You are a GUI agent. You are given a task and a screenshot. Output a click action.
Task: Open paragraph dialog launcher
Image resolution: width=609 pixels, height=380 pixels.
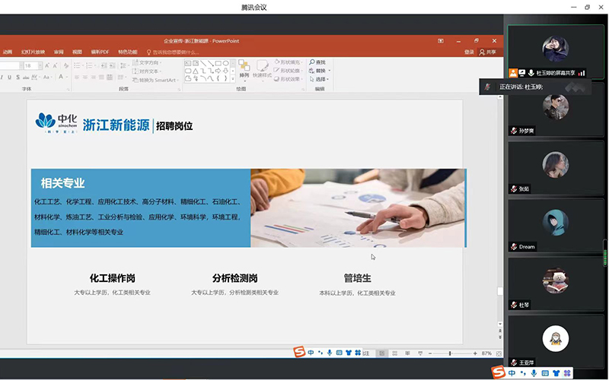tap(179, 90)
